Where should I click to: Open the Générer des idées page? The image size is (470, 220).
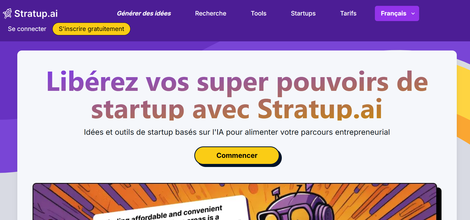pyautogui.click(x=144, y=13)
